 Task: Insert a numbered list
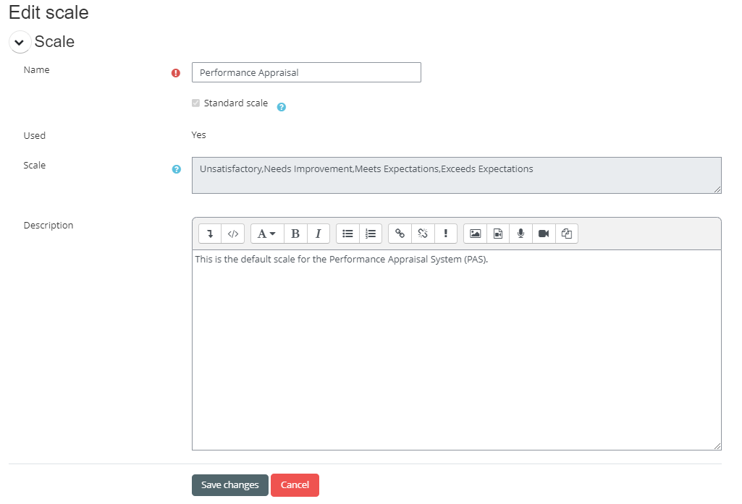(371, 234)
